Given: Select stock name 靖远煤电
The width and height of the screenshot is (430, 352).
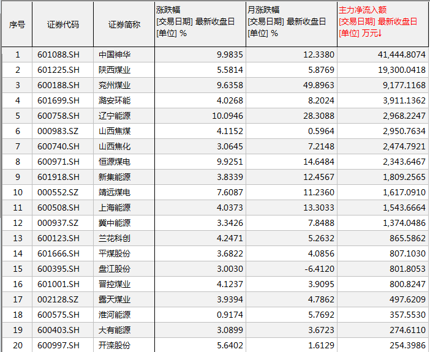Looking at the screenshot, I should coord(115,192).
